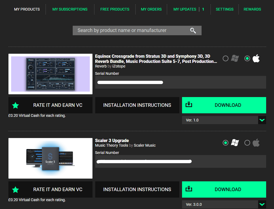Click the updates count badge "1"

[x=203, y=9]
